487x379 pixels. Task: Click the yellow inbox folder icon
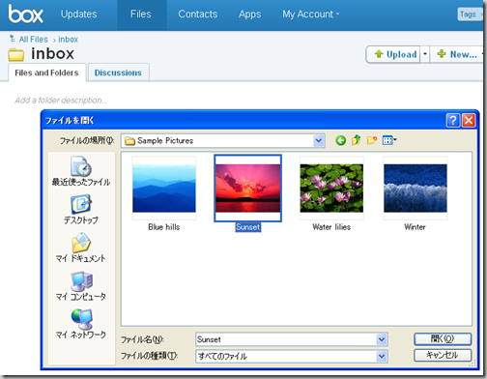16,54
